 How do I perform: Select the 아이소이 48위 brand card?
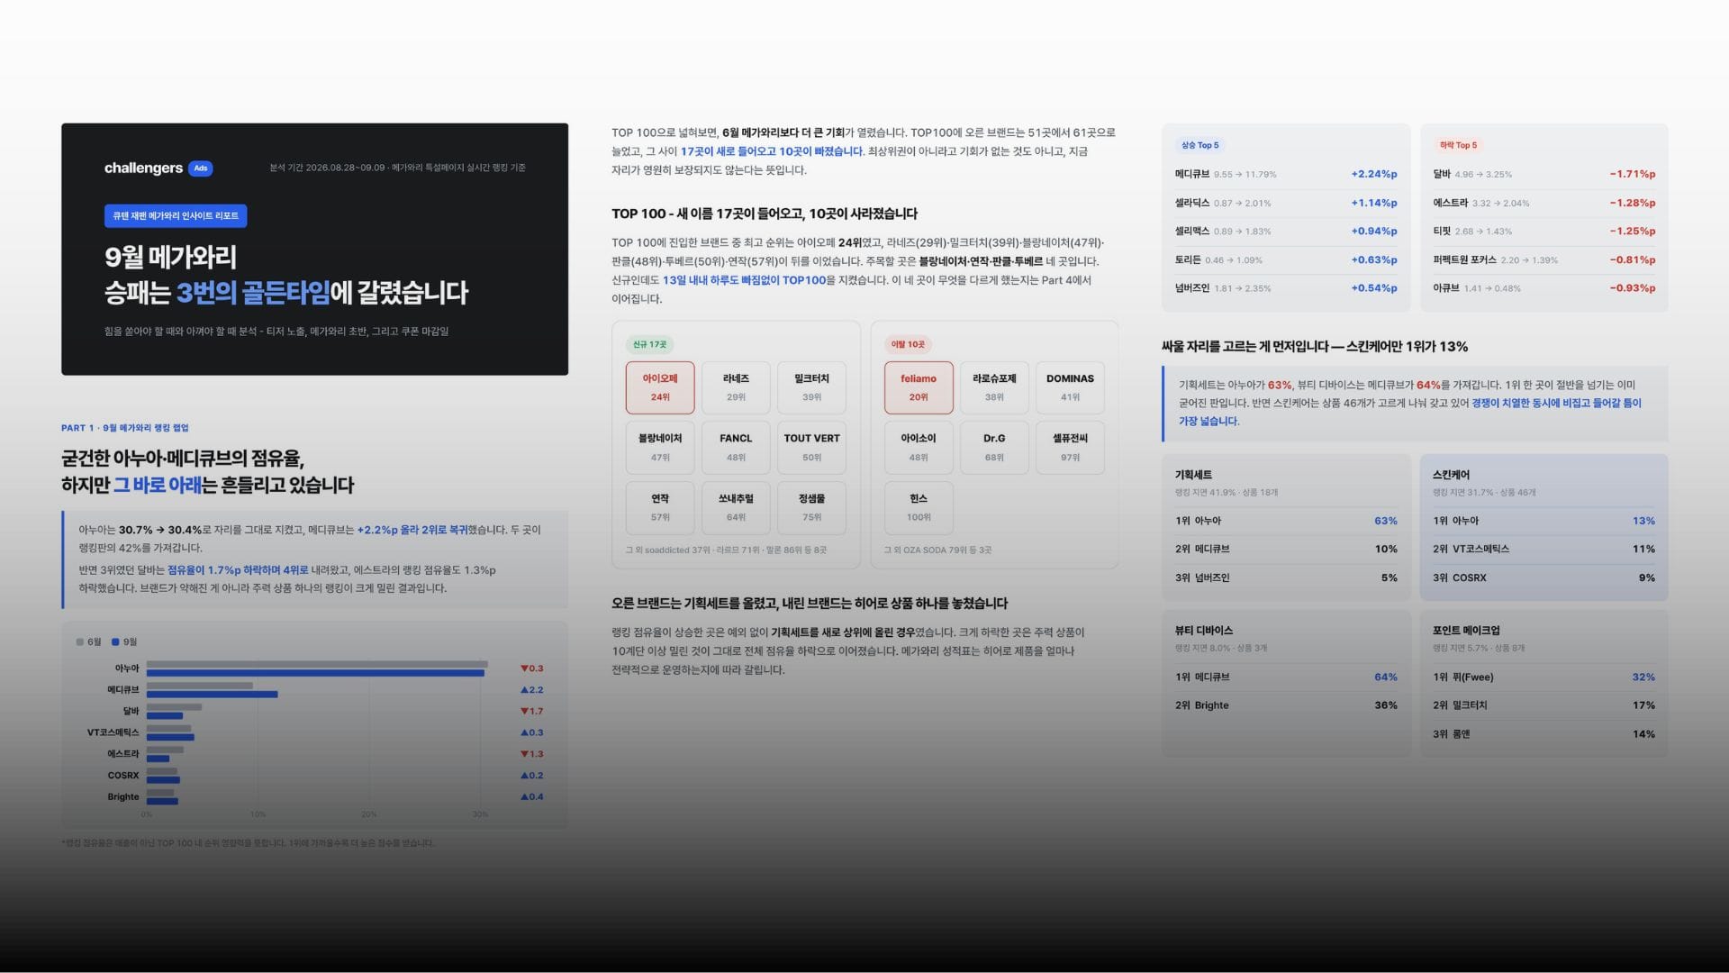[919, 448]
